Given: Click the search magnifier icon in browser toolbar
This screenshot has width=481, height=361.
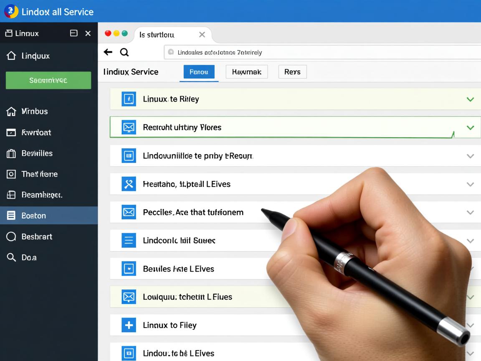Looking at the screenshot, I should pyautogui.click(x=124, y=52).
